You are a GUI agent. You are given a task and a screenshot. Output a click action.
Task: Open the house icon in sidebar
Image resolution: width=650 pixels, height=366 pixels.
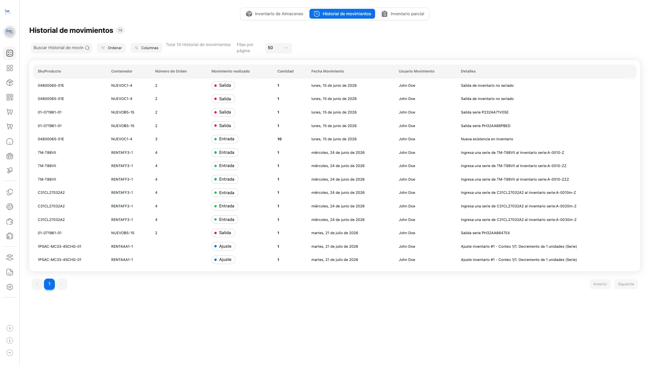10,141
